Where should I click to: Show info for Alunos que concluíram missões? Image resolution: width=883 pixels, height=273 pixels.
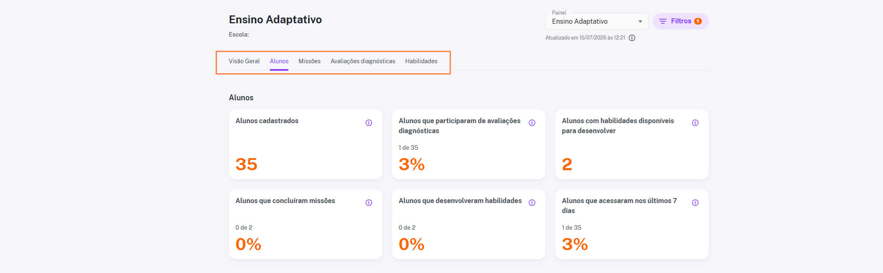point(369,203)
